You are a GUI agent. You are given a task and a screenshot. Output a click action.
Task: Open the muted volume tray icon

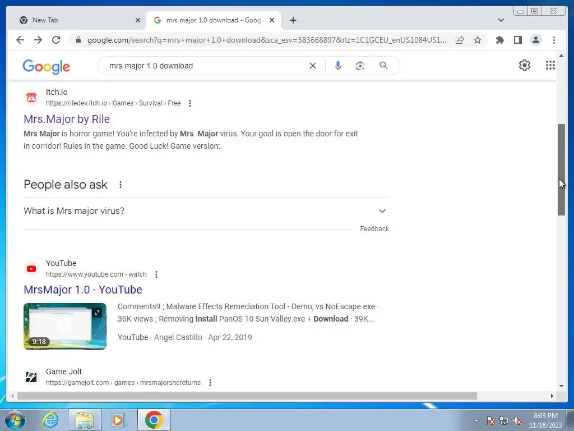(x=517, y=420)
